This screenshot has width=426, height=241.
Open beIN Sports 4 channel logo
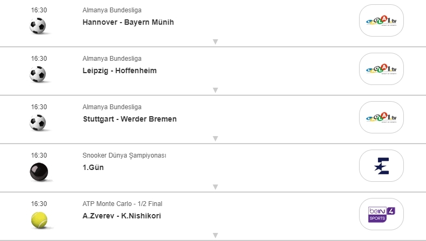(381, 214)
